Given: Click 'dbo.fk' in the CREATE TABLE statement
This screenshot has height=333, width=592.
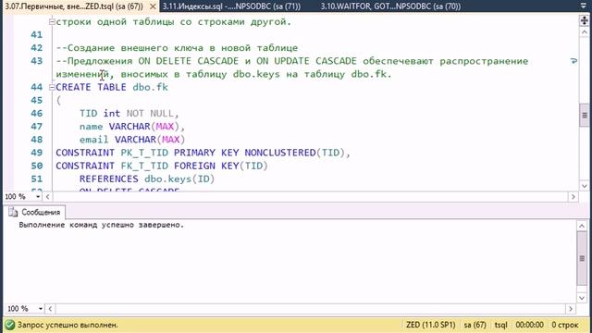Looking at the screenshot, I should (x=150, y=87).
